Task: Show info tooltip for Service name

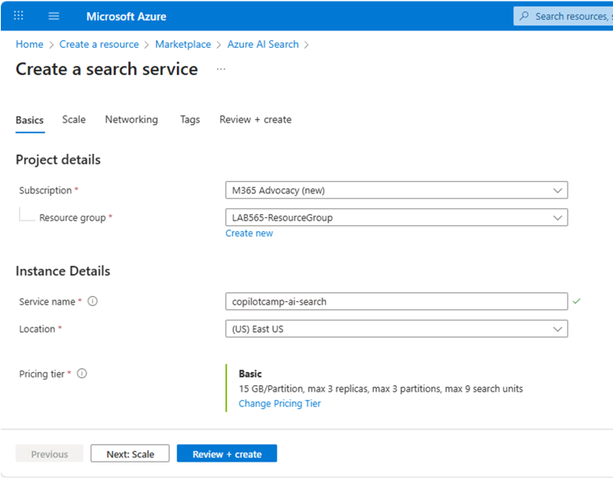Action: point(93,301)
